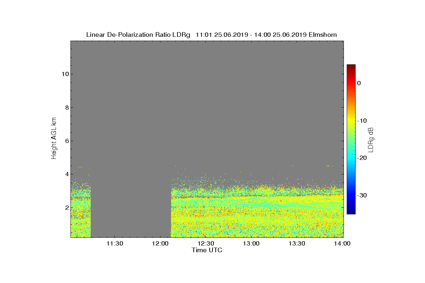Select the 11:30 time axis label
The height and width of the screenshot is (283, 425).
[115, 243]
